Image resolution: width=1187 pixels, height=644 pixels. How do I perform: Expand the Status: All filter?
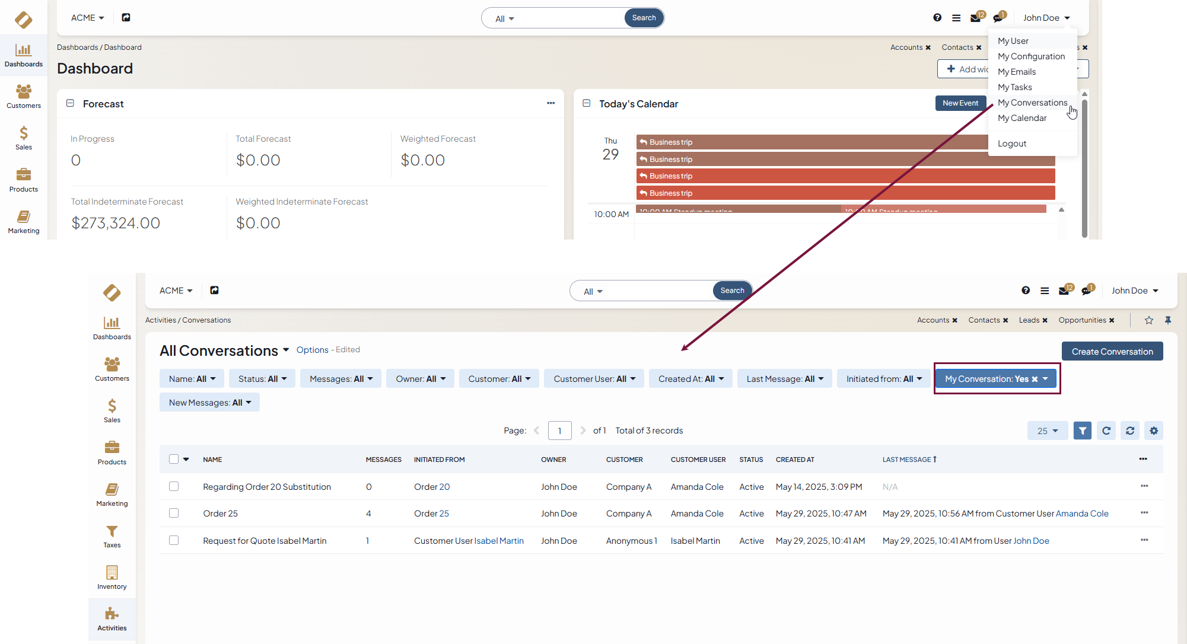[x=262, y=379]
